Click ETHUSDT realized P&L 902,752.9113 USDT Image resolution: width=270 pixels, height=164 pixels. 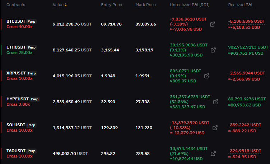[x=248, y=47]
